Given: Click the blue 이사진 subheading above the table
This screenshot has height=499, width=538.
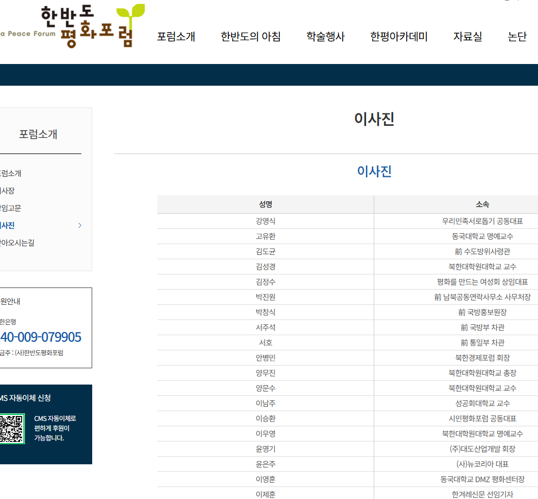Looking at the screenshot, I should coord(374,172).
